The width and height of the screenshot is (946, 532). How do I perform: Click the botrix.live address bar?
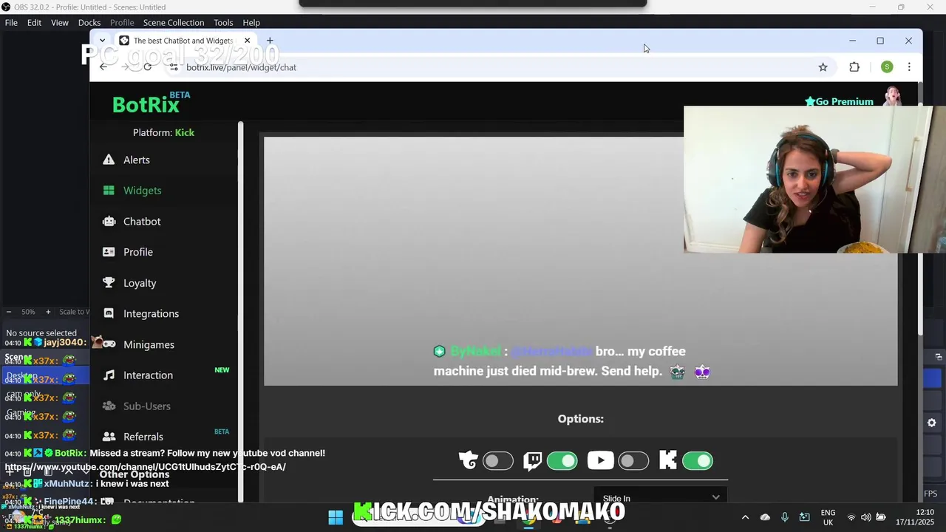coord(488,67)
